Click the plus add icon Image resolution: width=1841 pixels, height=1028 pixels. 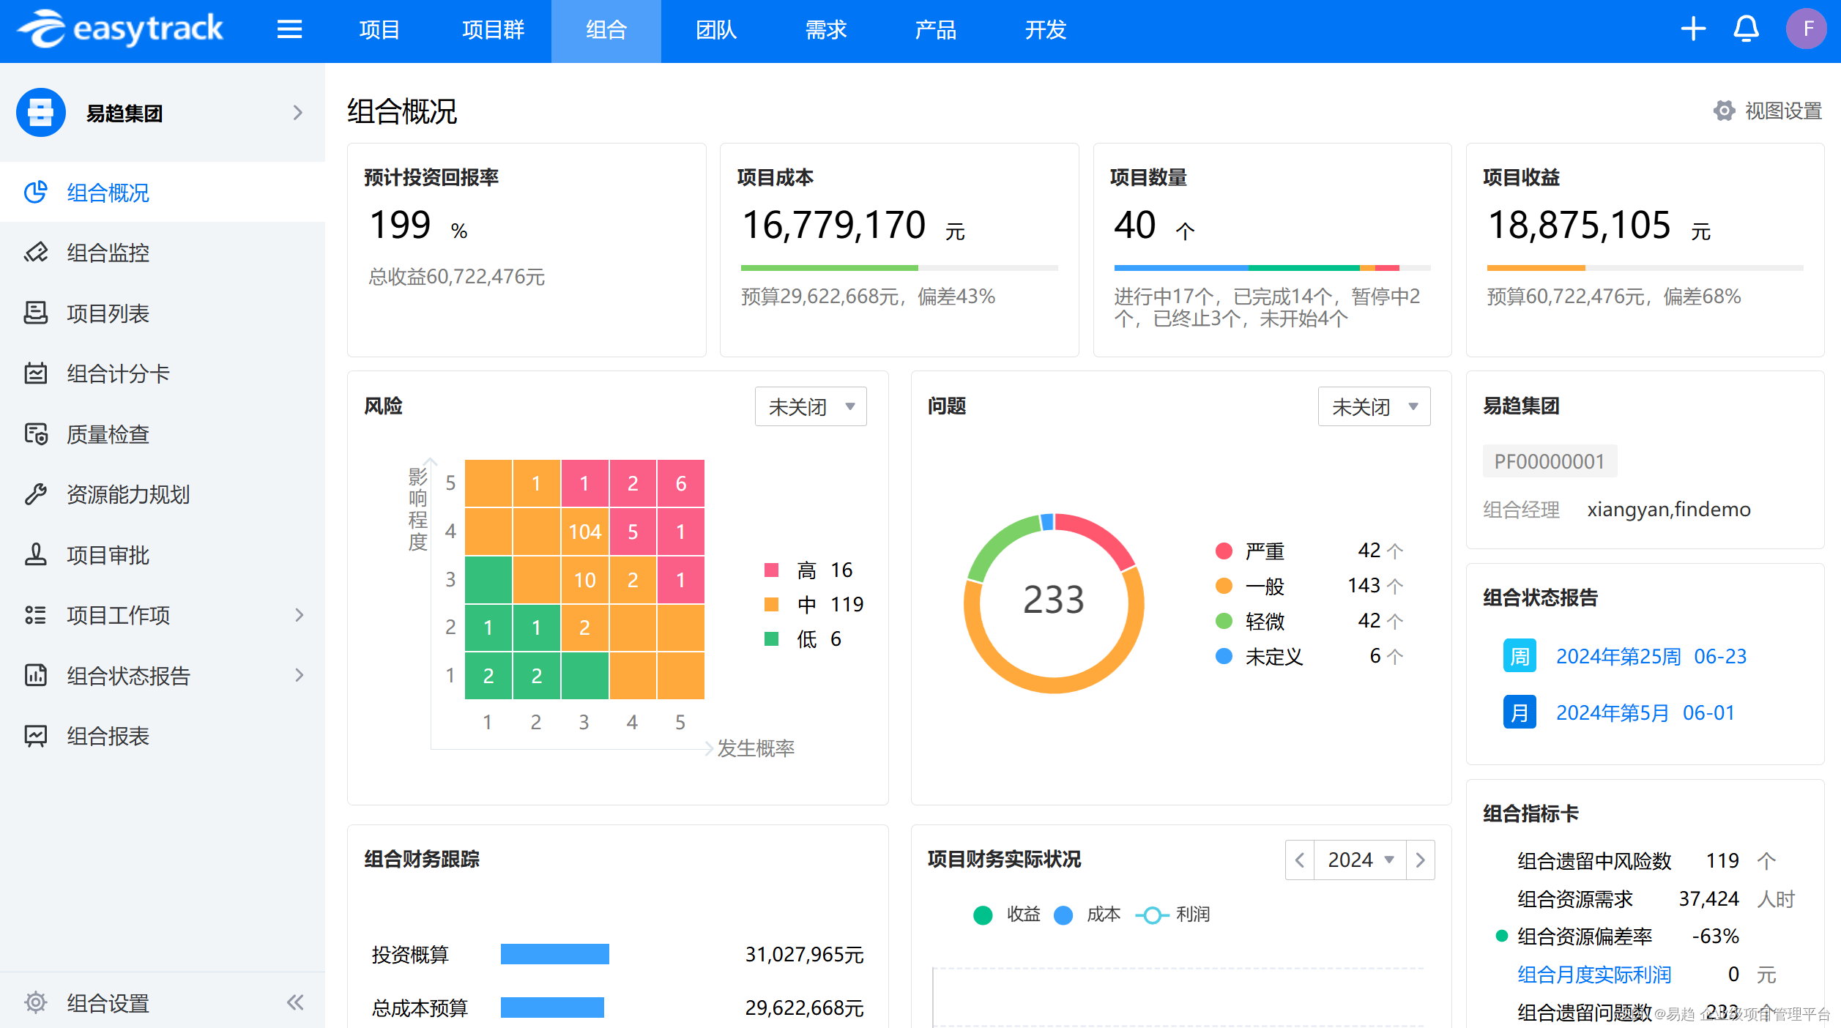[1693, 29]
